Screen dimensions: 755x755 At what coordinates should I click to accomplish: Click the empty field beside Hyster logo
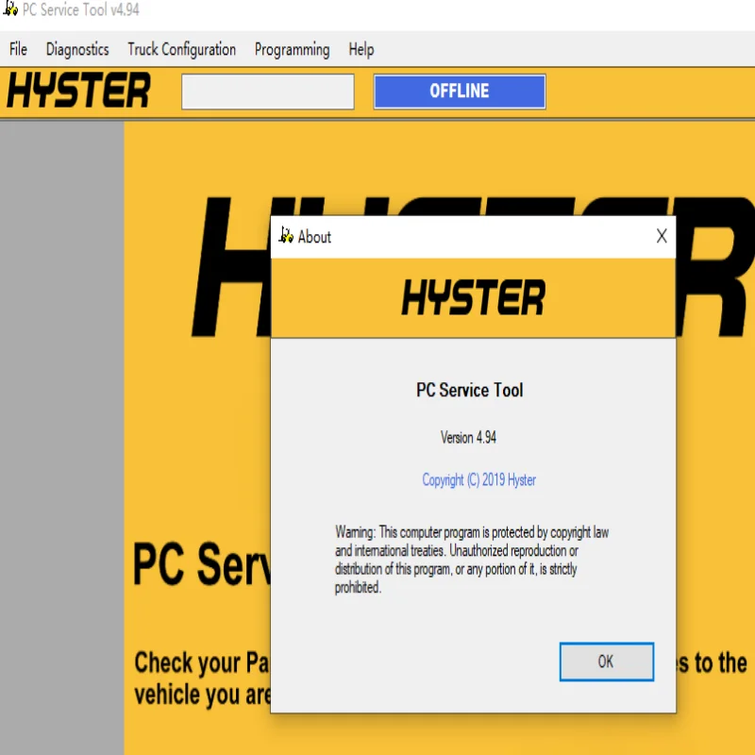(x=268, y=92)
